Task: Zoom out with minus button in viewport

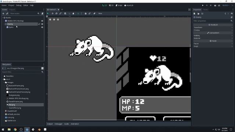Action: tap(50, 19)
